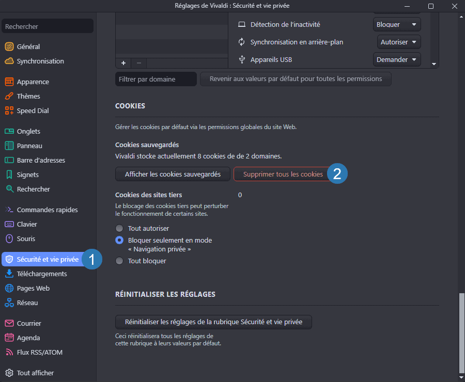Click the Sécurité et vie privée shield icon

pos(9,259)
